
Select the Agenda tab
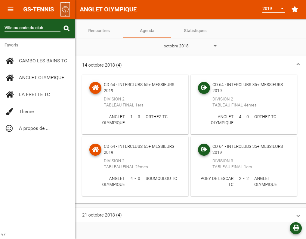pyautogui.click(x=147, y=31)
